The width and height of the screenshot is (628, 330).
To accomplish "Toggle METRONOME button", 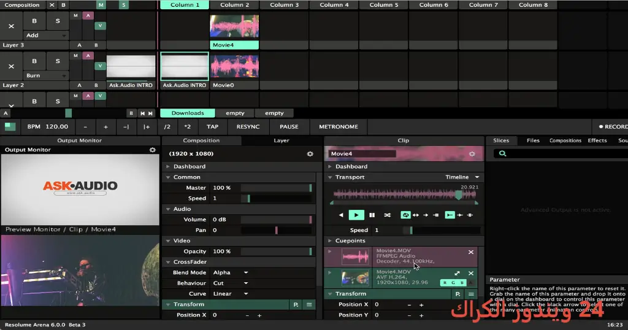I will coord(339,126).
